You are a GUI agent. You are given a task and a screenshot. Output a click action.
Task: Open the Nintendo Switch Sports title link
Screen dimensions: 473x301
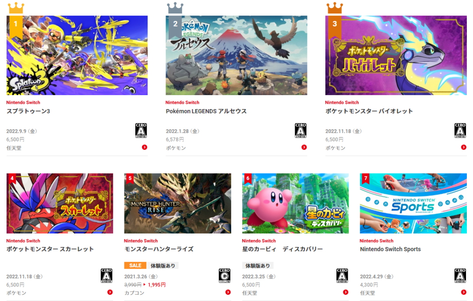click(x=390, y=249)
